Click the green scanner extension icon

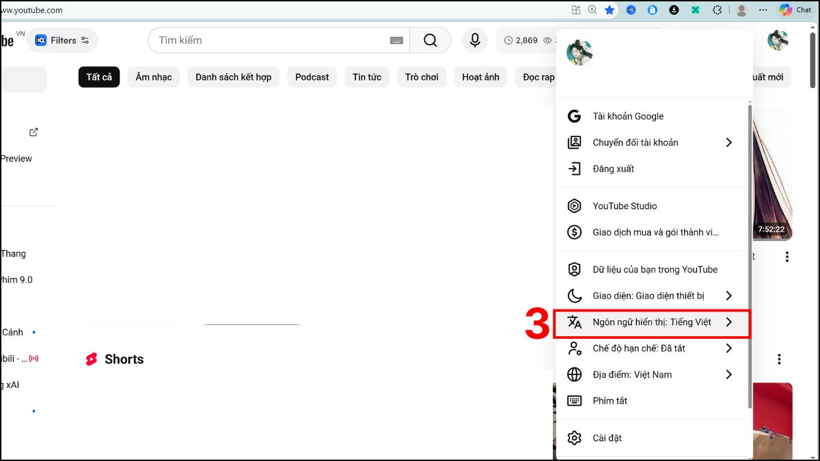696,10
